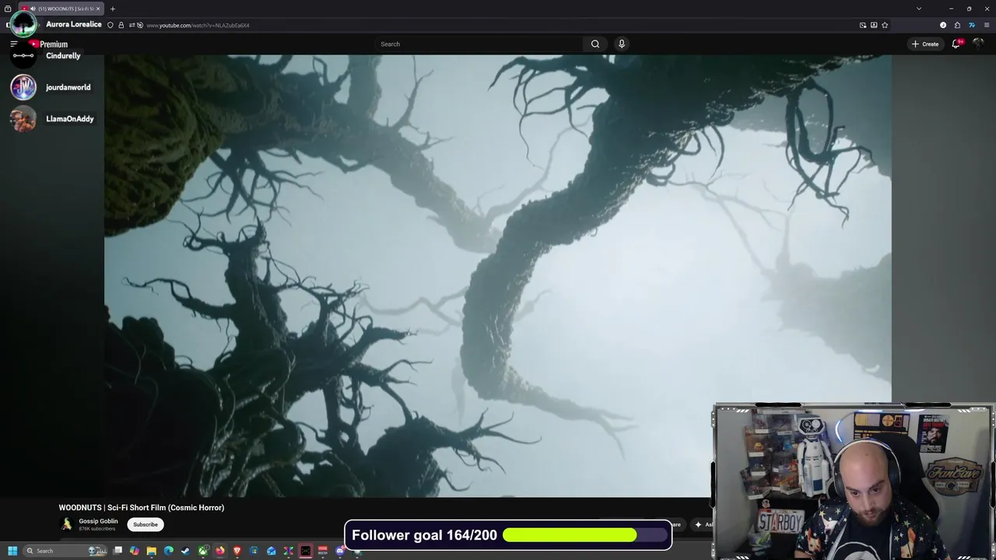The image size is (996, 560).
Task: Subscribe to the Gossip Goblin channel
Action: click(146, 524)
